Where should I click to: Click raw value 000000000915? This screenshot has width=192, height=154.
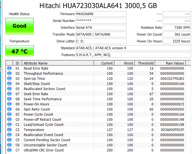coord(172,104)
